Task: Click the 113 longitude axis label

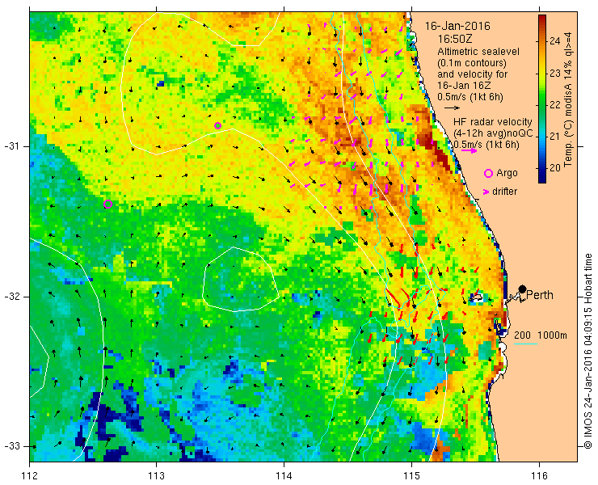Action: click(156, 476)
